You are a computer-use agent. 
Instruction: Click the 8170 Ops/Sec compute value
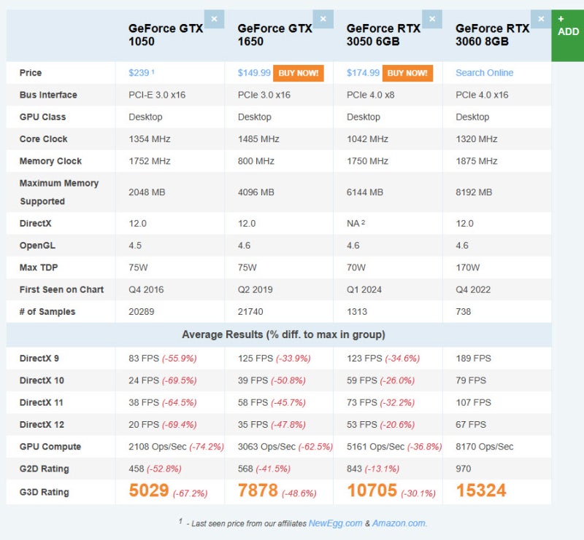point(485,447)
